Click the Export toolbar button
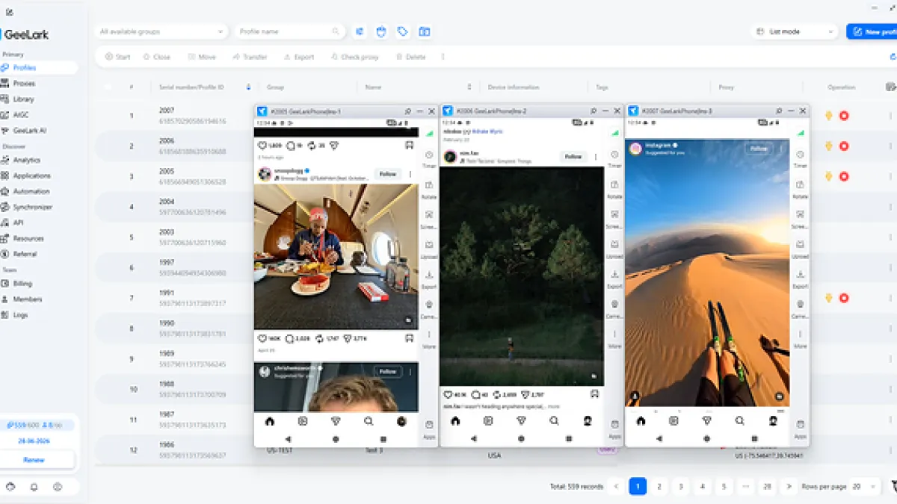This screenshot has width=897, height=504. pyautogui.click(x=298, y=57)
